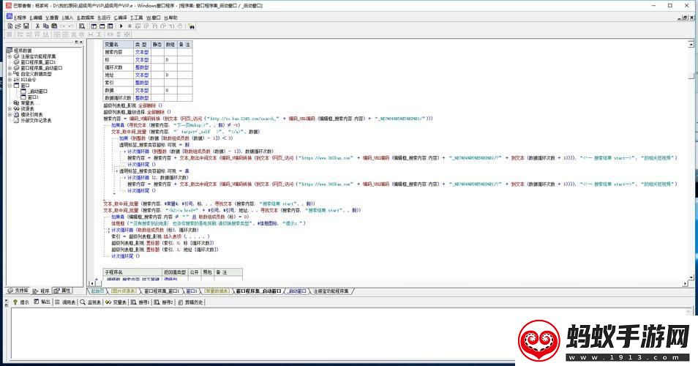The width and height of the screenshot is (698, 366).
Task: Click the first panel layout toolbar icon
Action: (x=94, y=26)
